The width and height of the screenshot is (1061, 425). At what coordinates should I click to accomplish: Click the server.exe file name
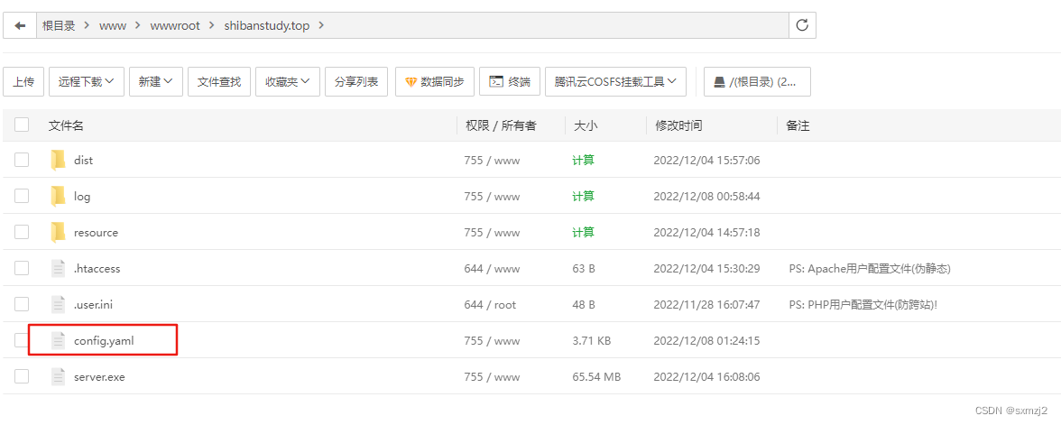[99, 377]
